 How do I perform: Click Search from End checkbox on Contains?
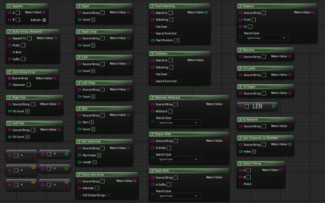click(x=179, y=81)
